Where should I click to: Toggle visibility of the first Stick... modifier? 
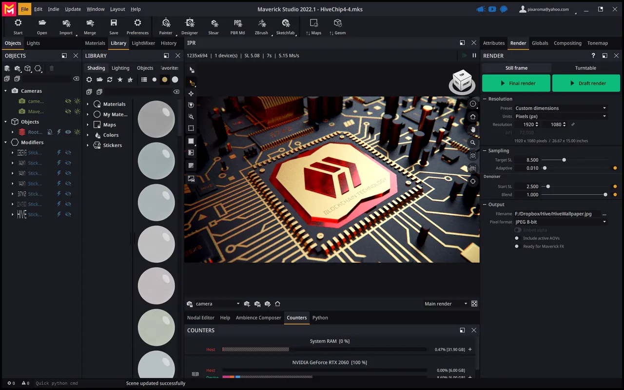68,153
